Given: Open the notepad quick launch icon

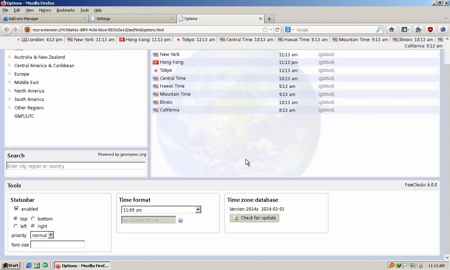Looking at the screenshot, I should [x=37, y=265].
